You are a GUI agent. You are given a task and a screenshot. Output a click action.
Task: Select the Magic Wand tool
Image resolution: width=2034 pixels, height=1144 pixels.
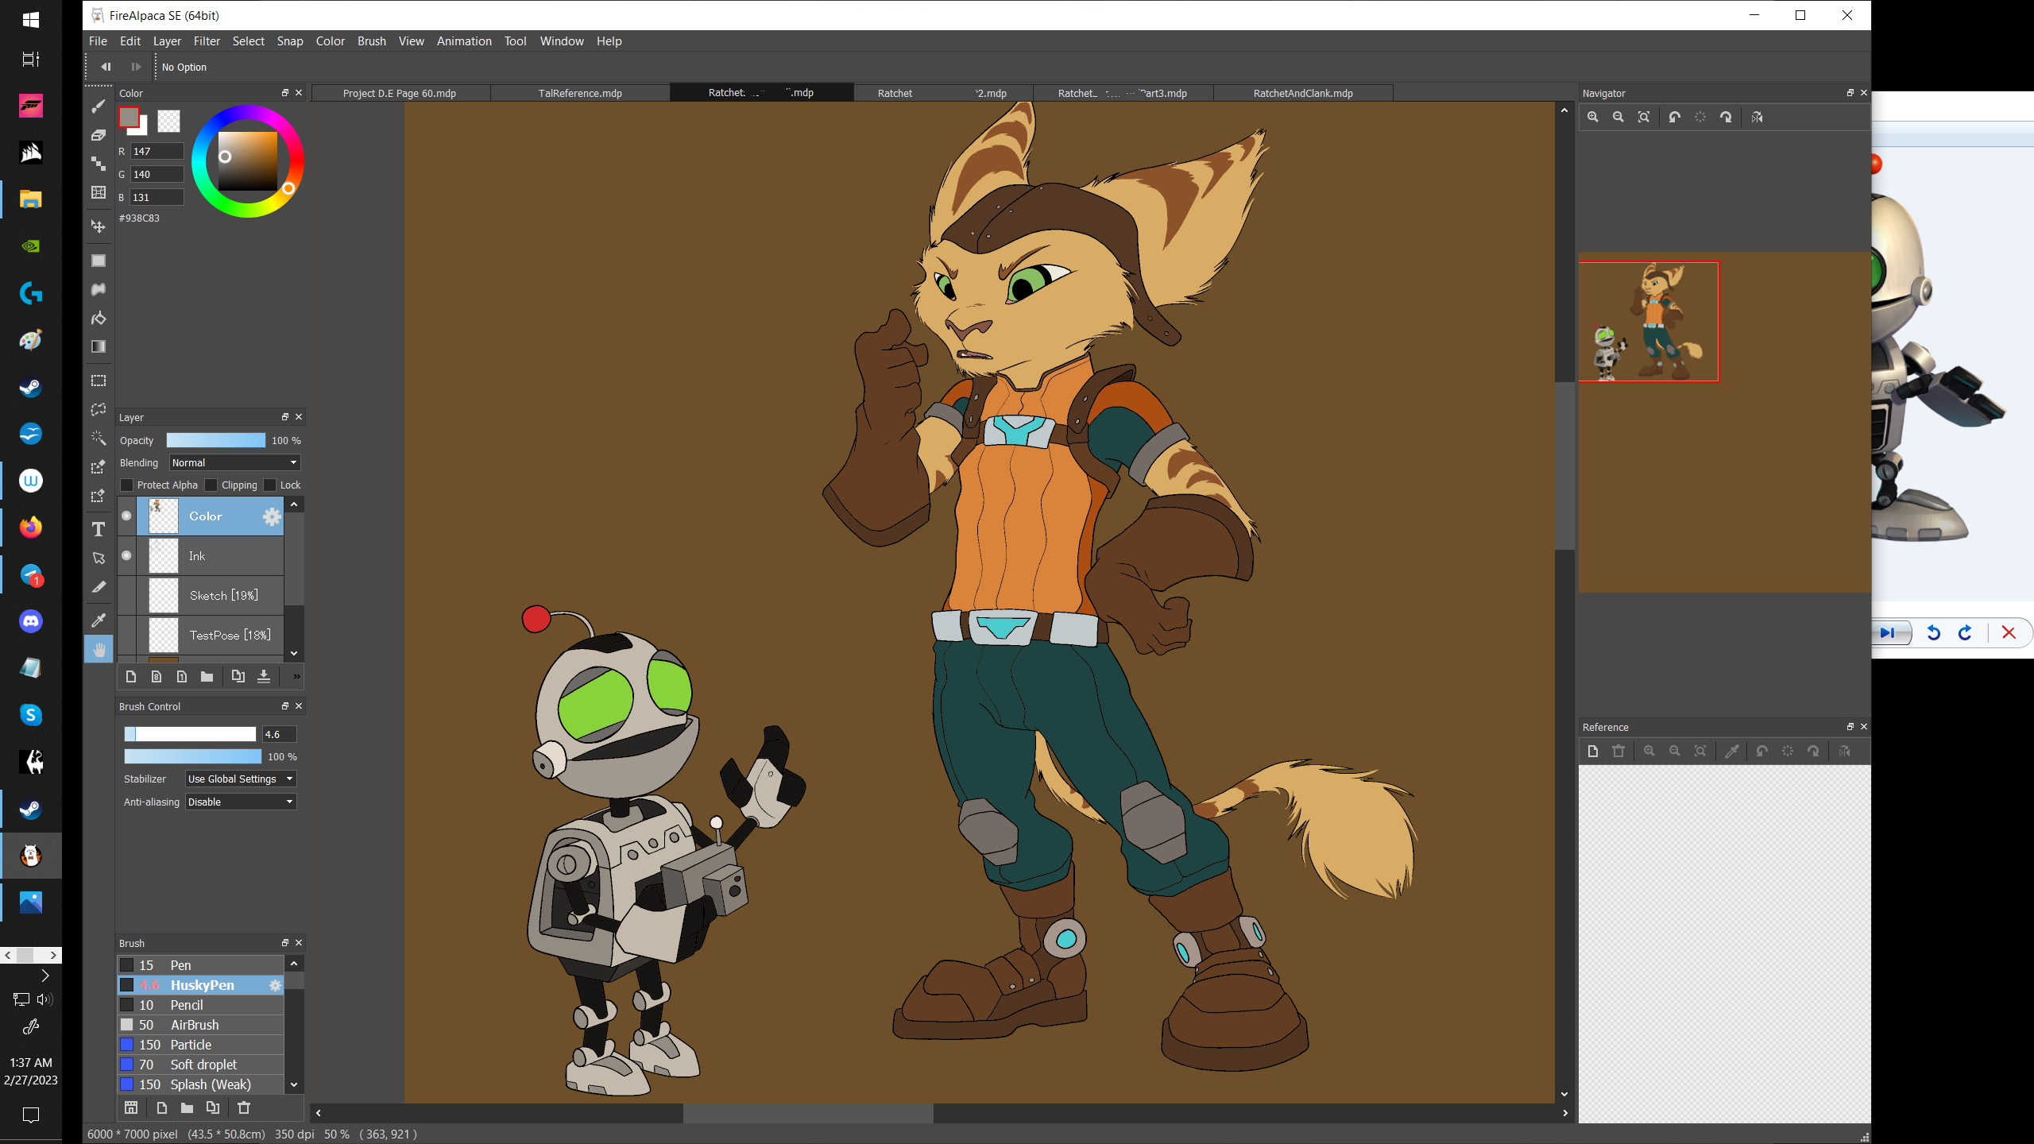tap(99, 438)
